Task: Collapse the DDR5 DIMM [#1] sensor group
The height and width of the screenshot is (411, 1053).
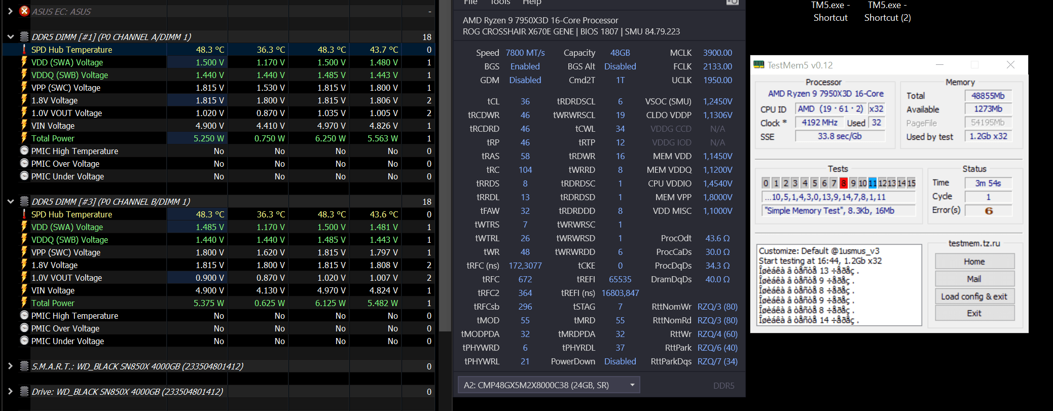Action: (x=10, y=36)
